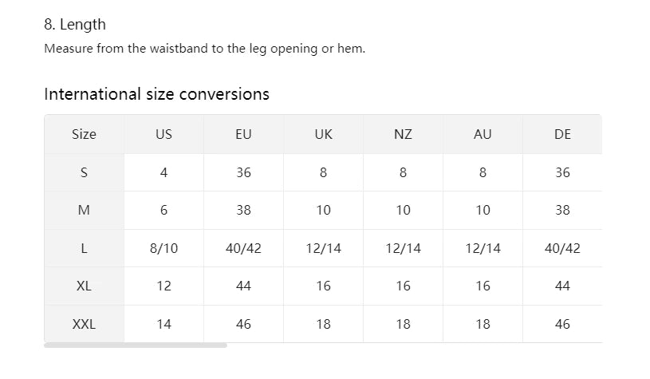The image size is (650, 379).
Task: Click the "AU" column header
Action: pos(483,134)
